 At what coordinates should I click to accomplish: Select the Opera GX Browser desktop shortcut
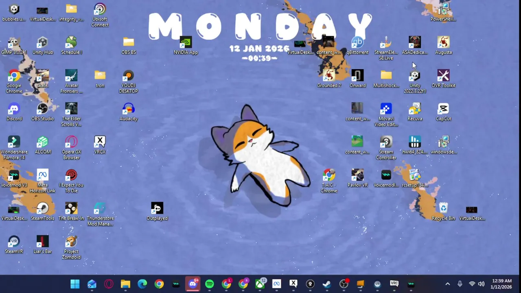[x=71, y=148]
